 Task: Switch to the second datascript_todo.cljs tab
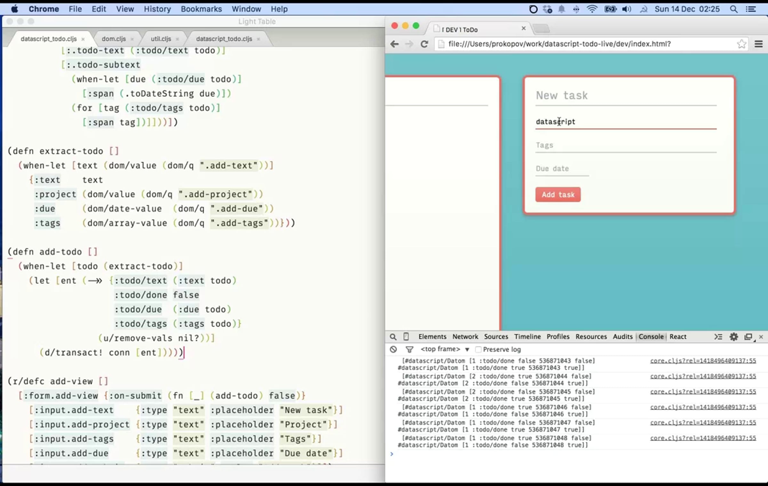[x=224, y=39]
